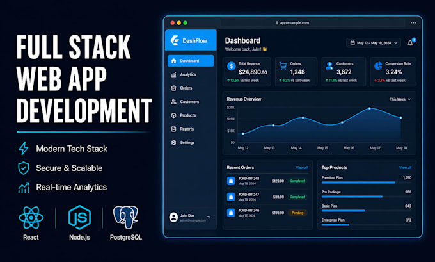Click the John Doe avatar icon
This screenshot has height=262, width=435.
[173, 217]
